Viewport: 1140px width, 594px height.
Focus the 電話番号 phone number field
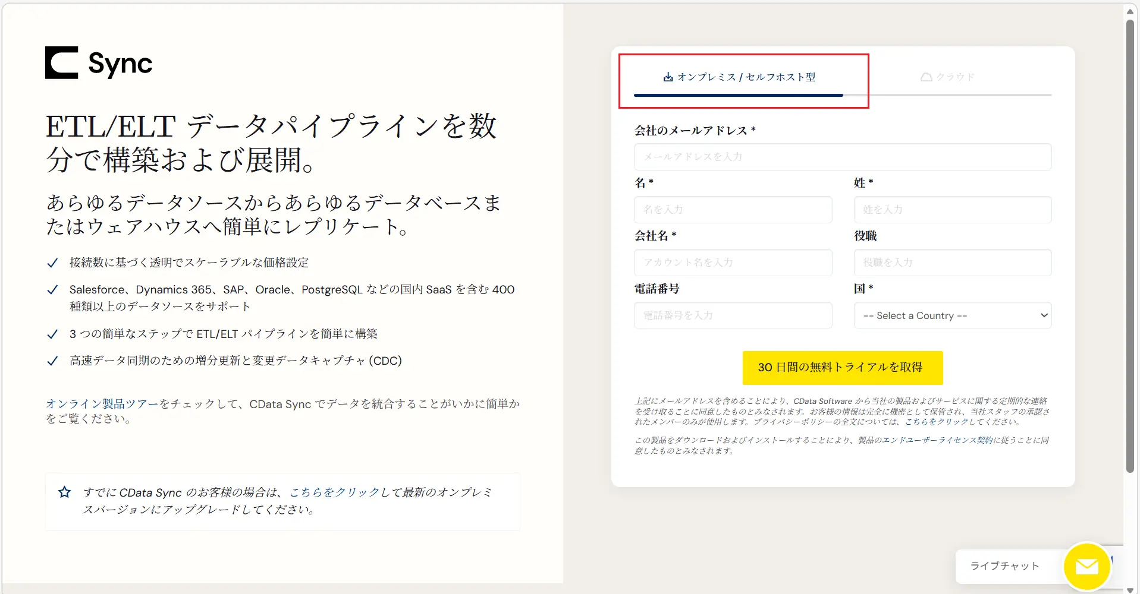733,315
